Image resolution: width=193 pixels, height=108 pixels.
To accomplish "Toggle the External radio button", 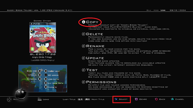I will [x=40, y=79].
